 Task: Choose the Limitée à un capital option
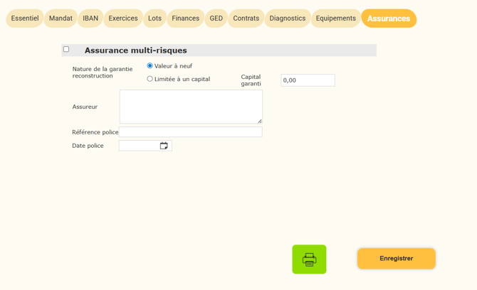150,79
